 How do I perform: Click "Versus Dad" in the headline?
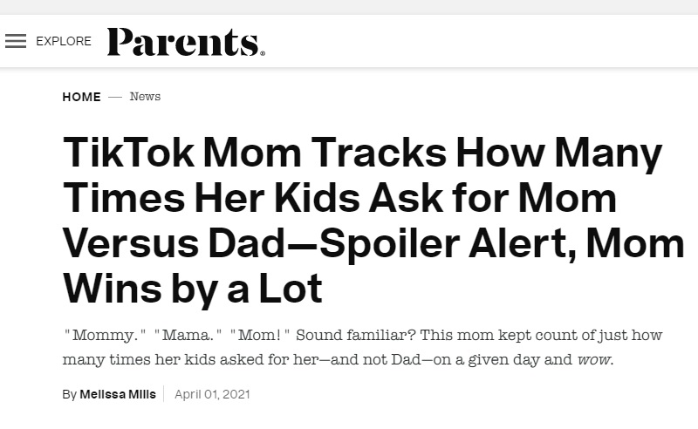[164, 245]
